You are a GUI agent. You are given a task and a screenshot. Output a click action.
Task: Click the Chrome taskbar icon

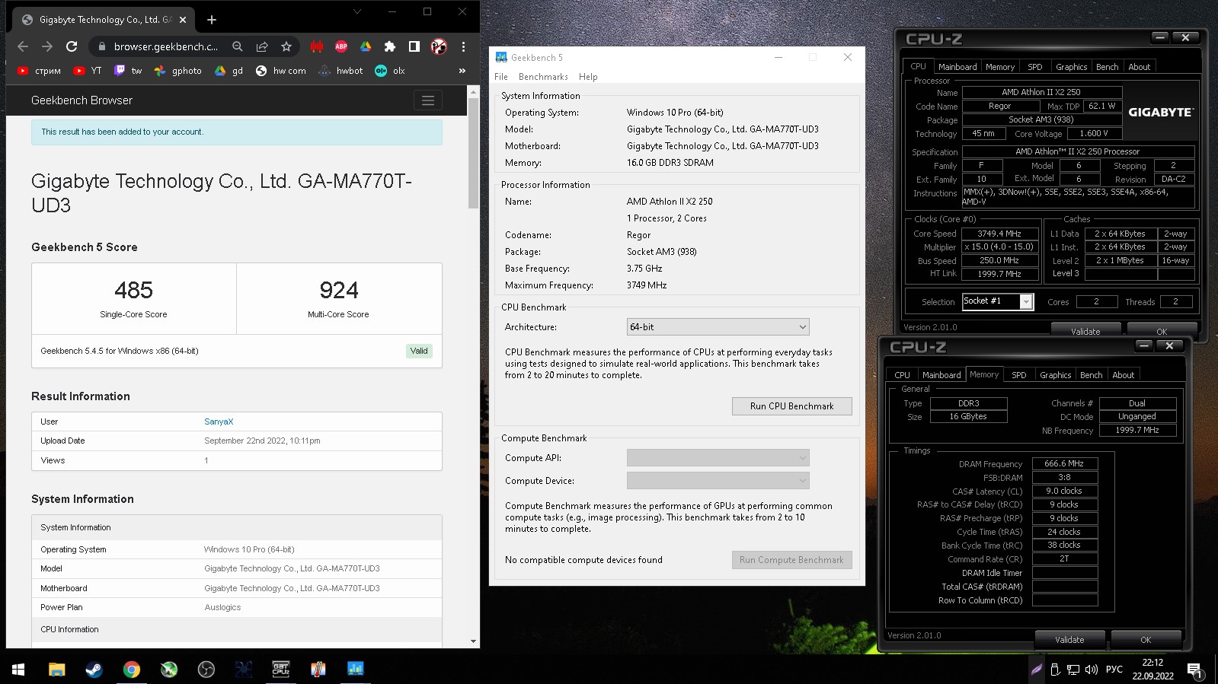coord(131,670)
